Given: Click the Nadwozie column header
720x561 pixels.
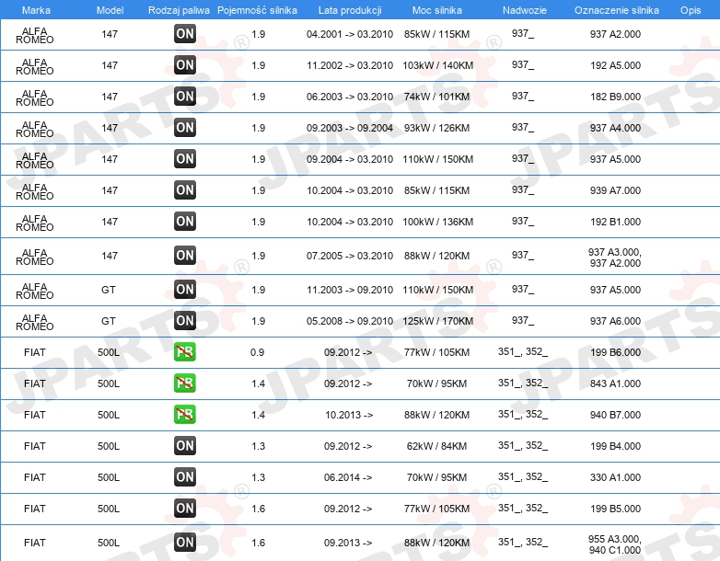Looking at the screenshot, I should pos(525,10).
